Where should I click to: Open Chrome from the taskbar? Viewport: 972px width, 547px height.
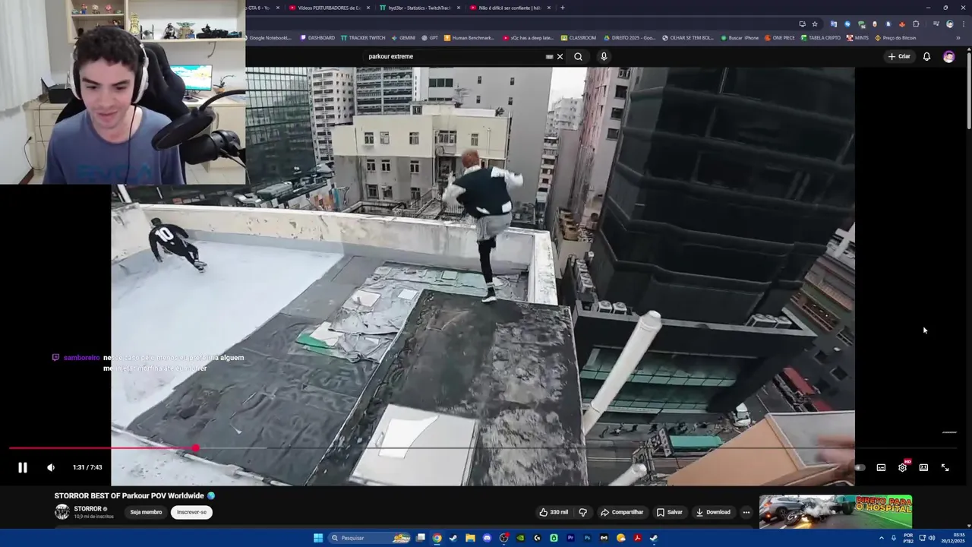point(437,538)
